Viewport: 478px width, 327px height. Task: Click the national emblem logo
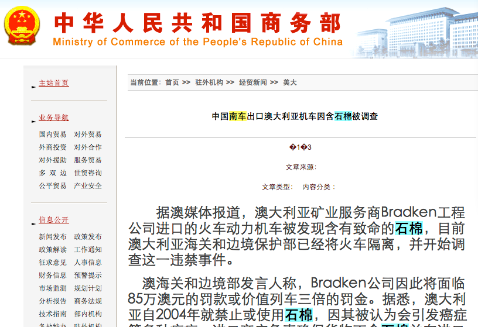click(x=22, y=26)
